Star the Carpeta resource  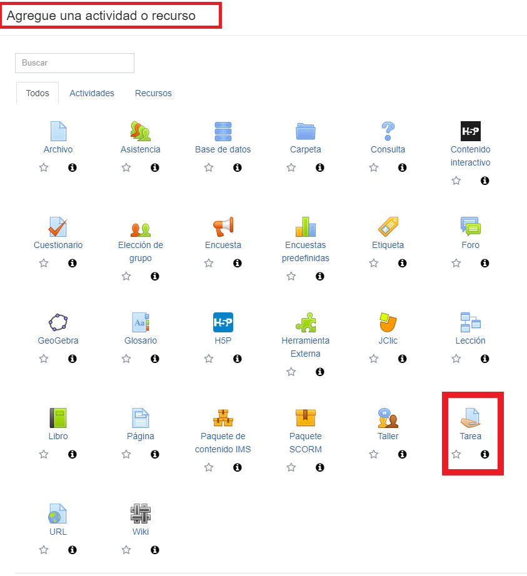[x=291, y=167]
